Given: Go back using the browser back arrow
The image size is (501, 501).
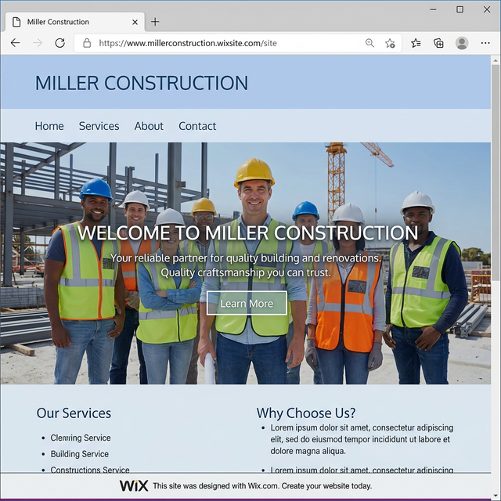Looking at the screenshot, I should click(x=15, y=43).
